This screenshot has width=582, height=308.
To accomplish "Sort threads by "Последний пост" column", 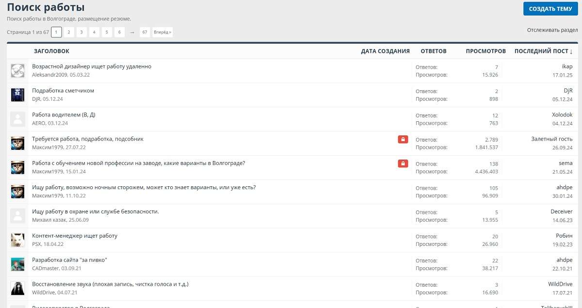I will coord(543,51).
